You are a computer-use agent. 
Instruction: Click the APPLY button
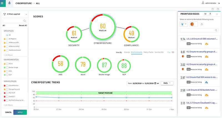click(20, 112)
